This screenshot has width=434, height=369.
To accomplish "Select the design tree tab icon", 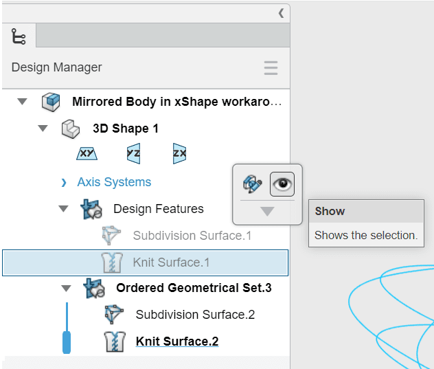I will 19,36.
